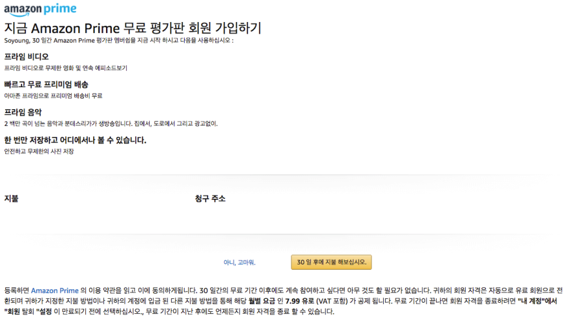The width and height of the screenshot is (566, 319).
Task: Click the bold 7.99 유로 price
Action: click(300, 301)
